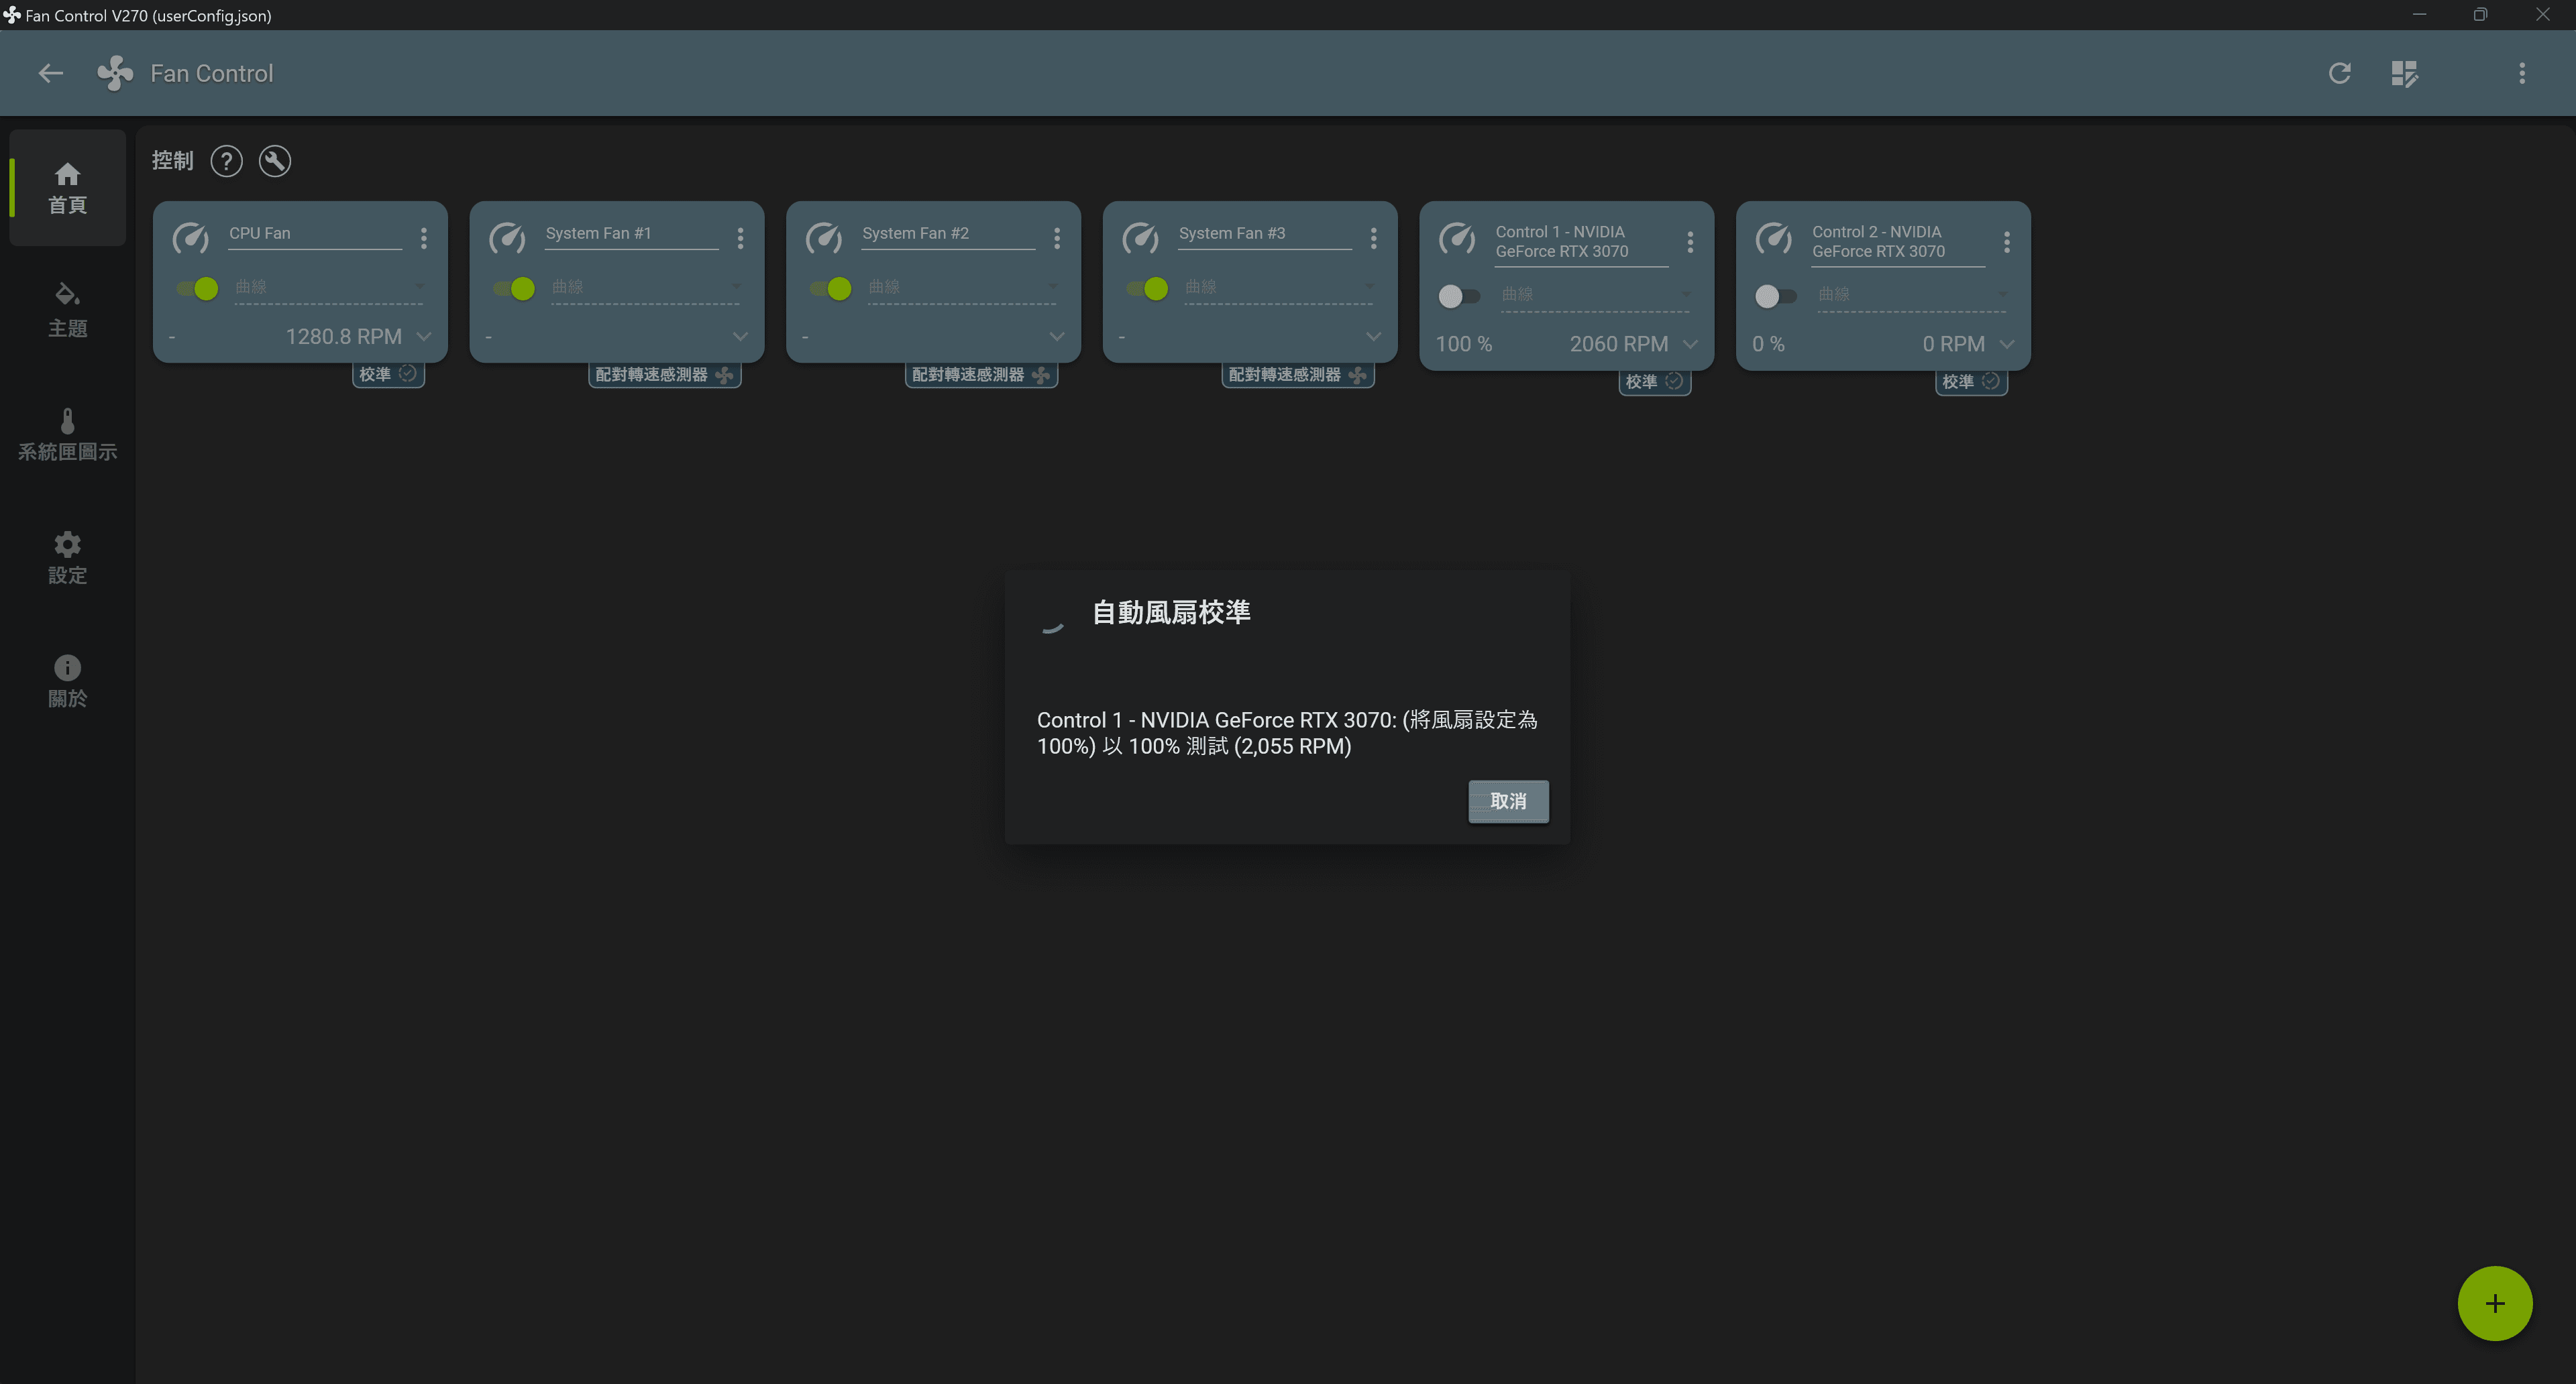Click the Fan Control fan logo
This screenshot has width=2576, height=1384.
tap(115, 73)
